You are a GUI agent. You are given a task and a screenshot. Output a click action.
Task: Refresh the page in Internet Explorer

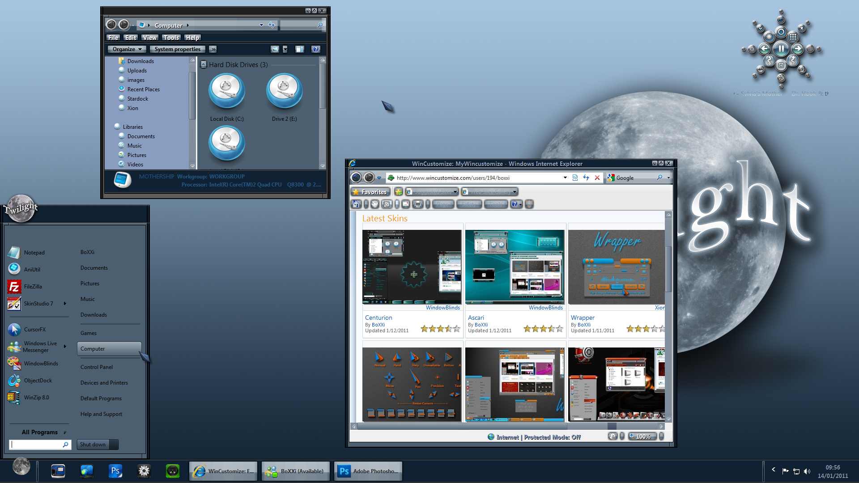[x=586, y=178]
